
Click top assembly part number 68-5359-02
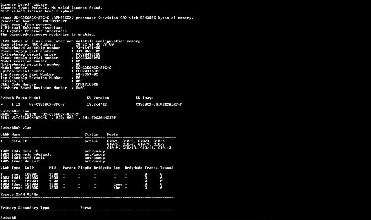[87, 74]
